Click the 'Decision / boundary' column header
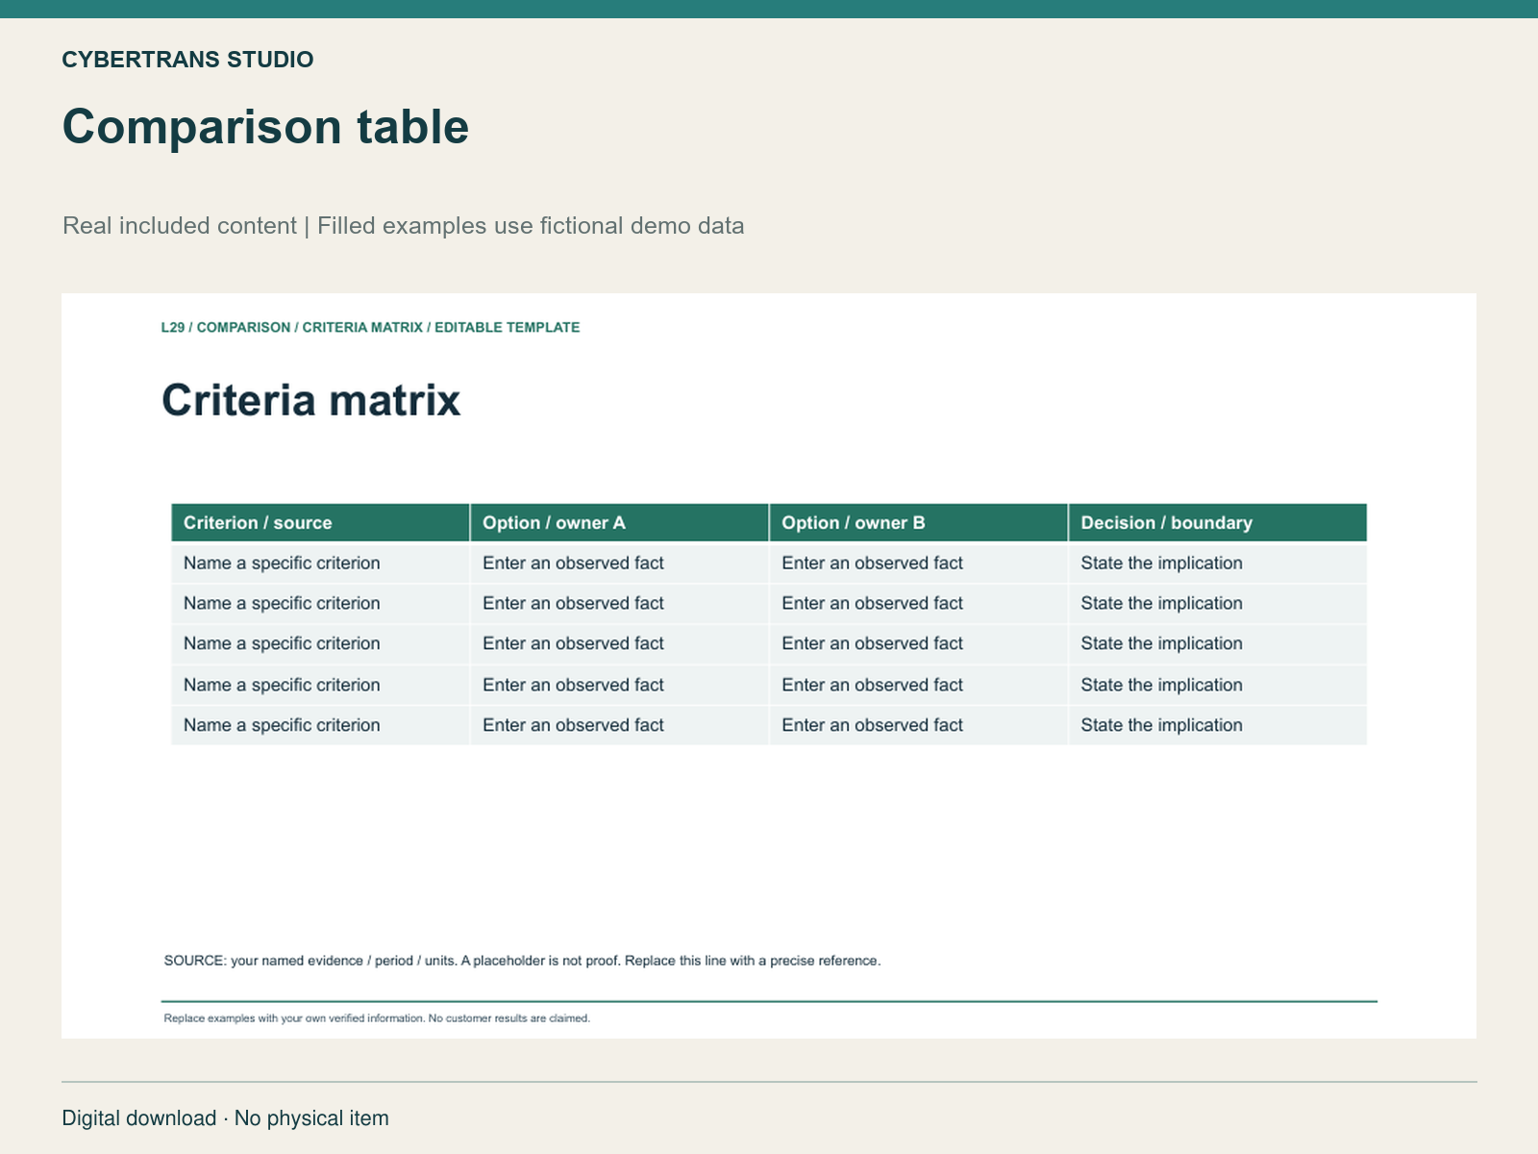The image size is (1538, 1154). (1217, 522)
